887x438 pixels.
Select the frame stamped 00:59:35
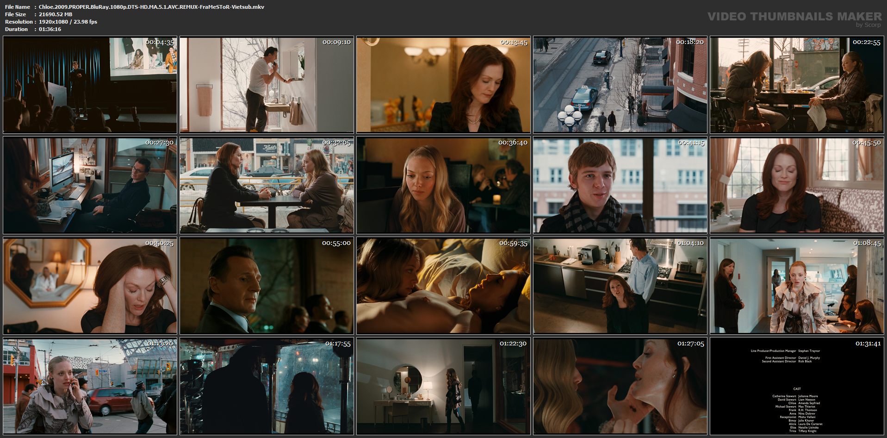point(443,286)
